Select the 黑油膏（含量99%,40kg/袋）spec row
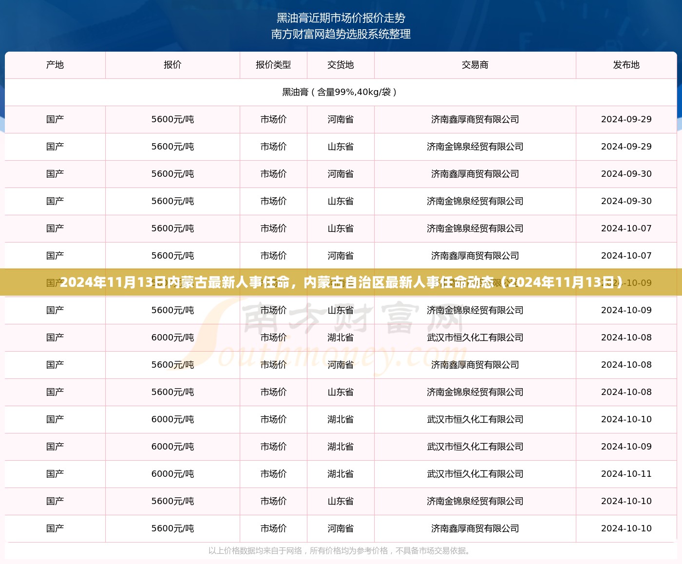Viewport: 682px width, 564px height. (x=341, y=92)
